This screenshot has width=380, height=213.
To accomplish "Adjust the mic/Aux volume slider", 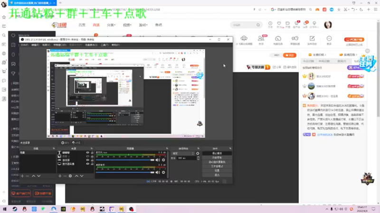I will point(125,160).
